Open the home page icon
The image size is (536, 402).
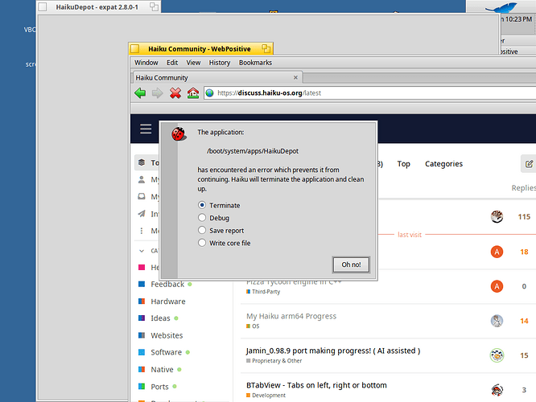click(x=193, y=93)
